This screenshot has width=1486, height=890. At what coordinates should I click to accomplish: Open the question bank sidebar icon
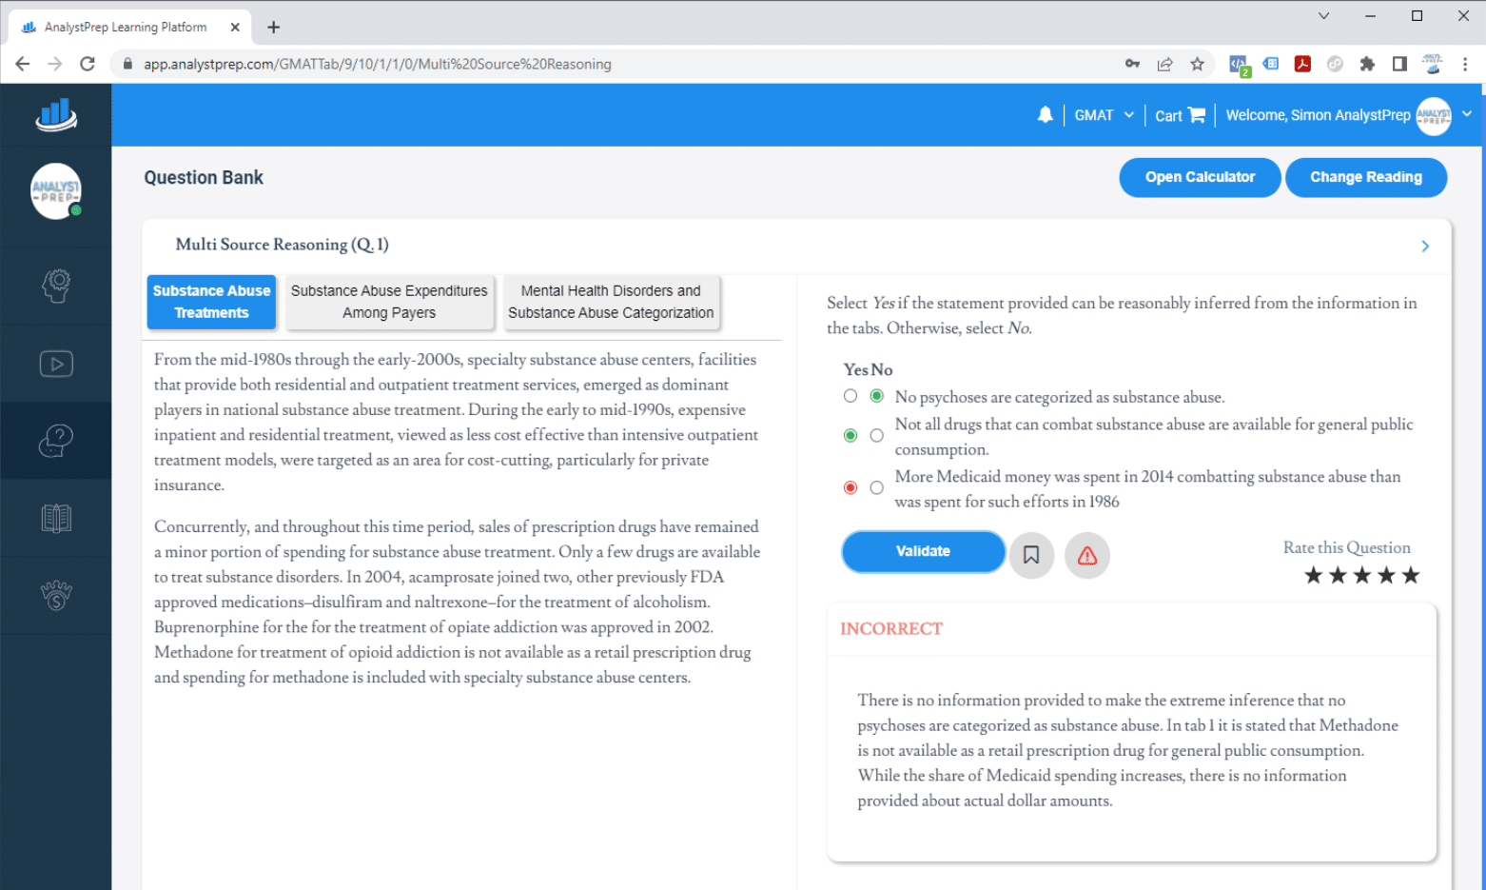click(56, 441)
